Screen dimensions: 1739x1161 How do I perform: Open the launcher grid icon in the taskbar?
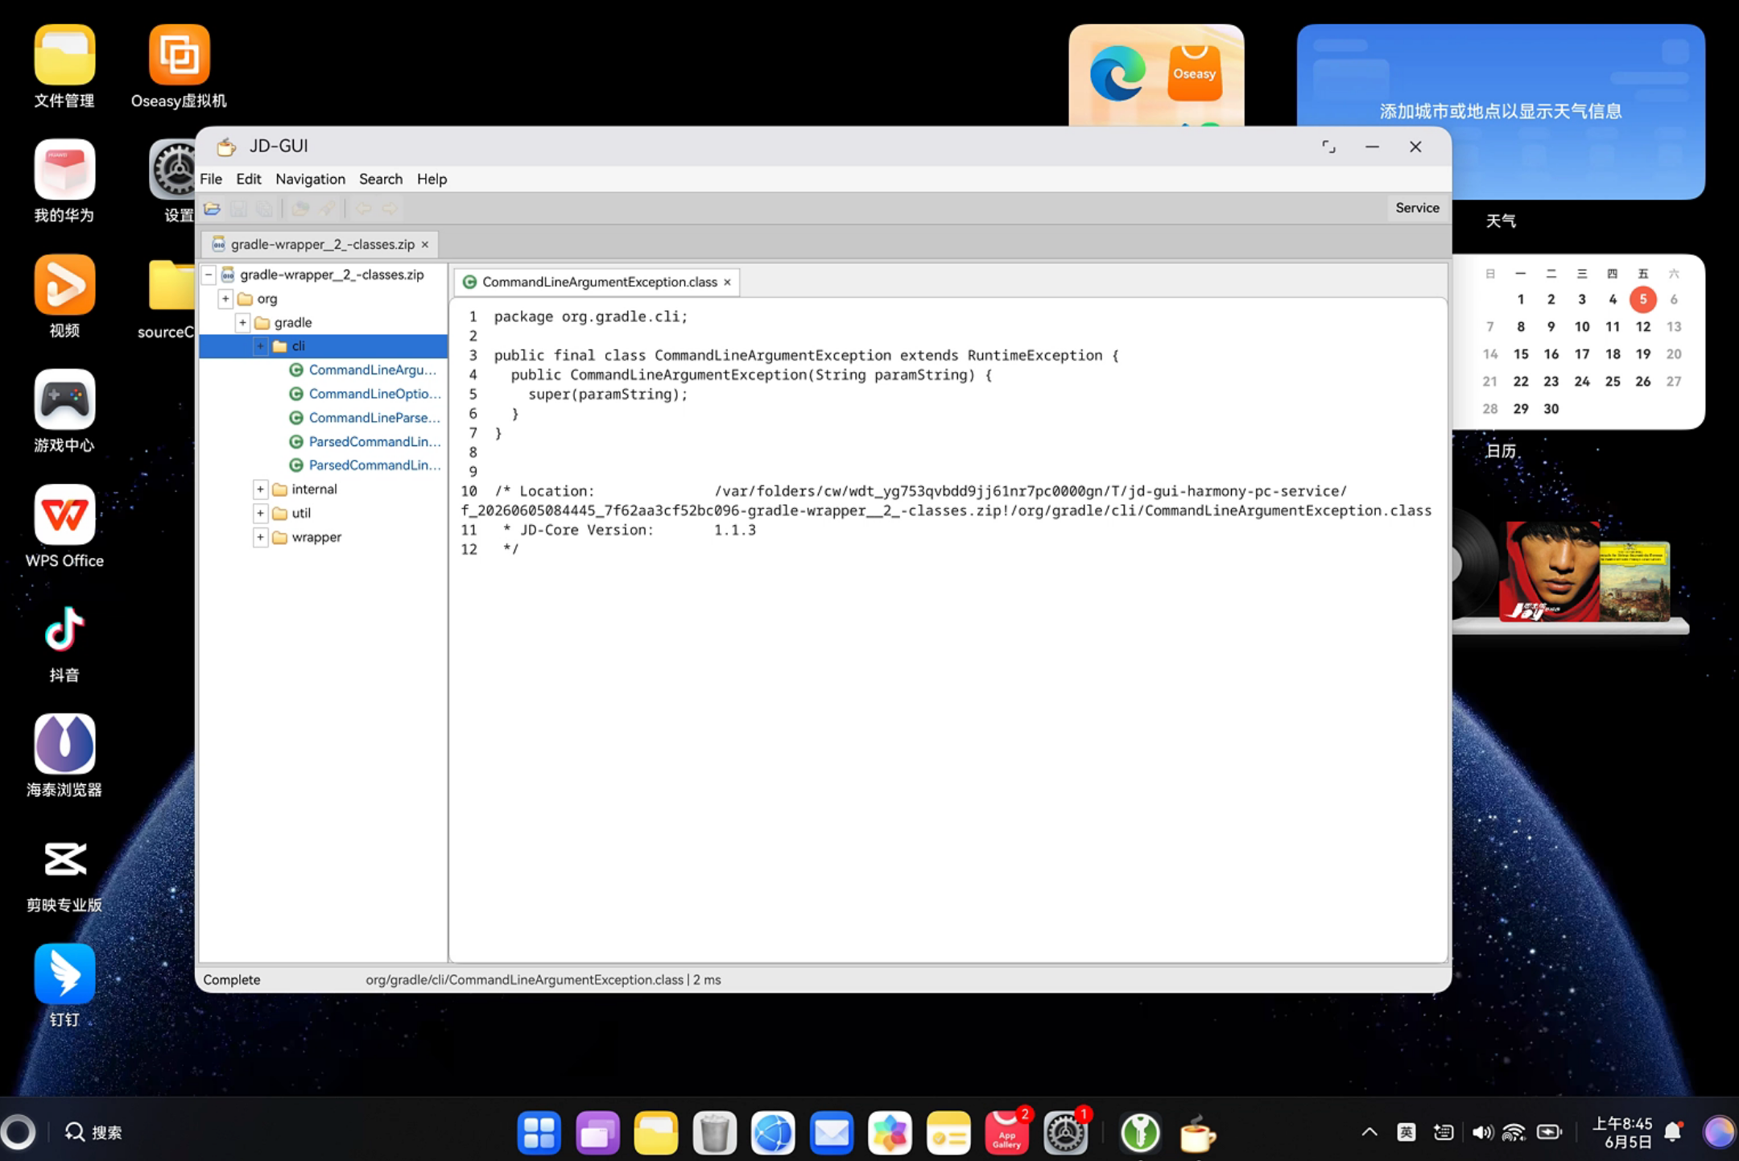(x=539, y=1133)
